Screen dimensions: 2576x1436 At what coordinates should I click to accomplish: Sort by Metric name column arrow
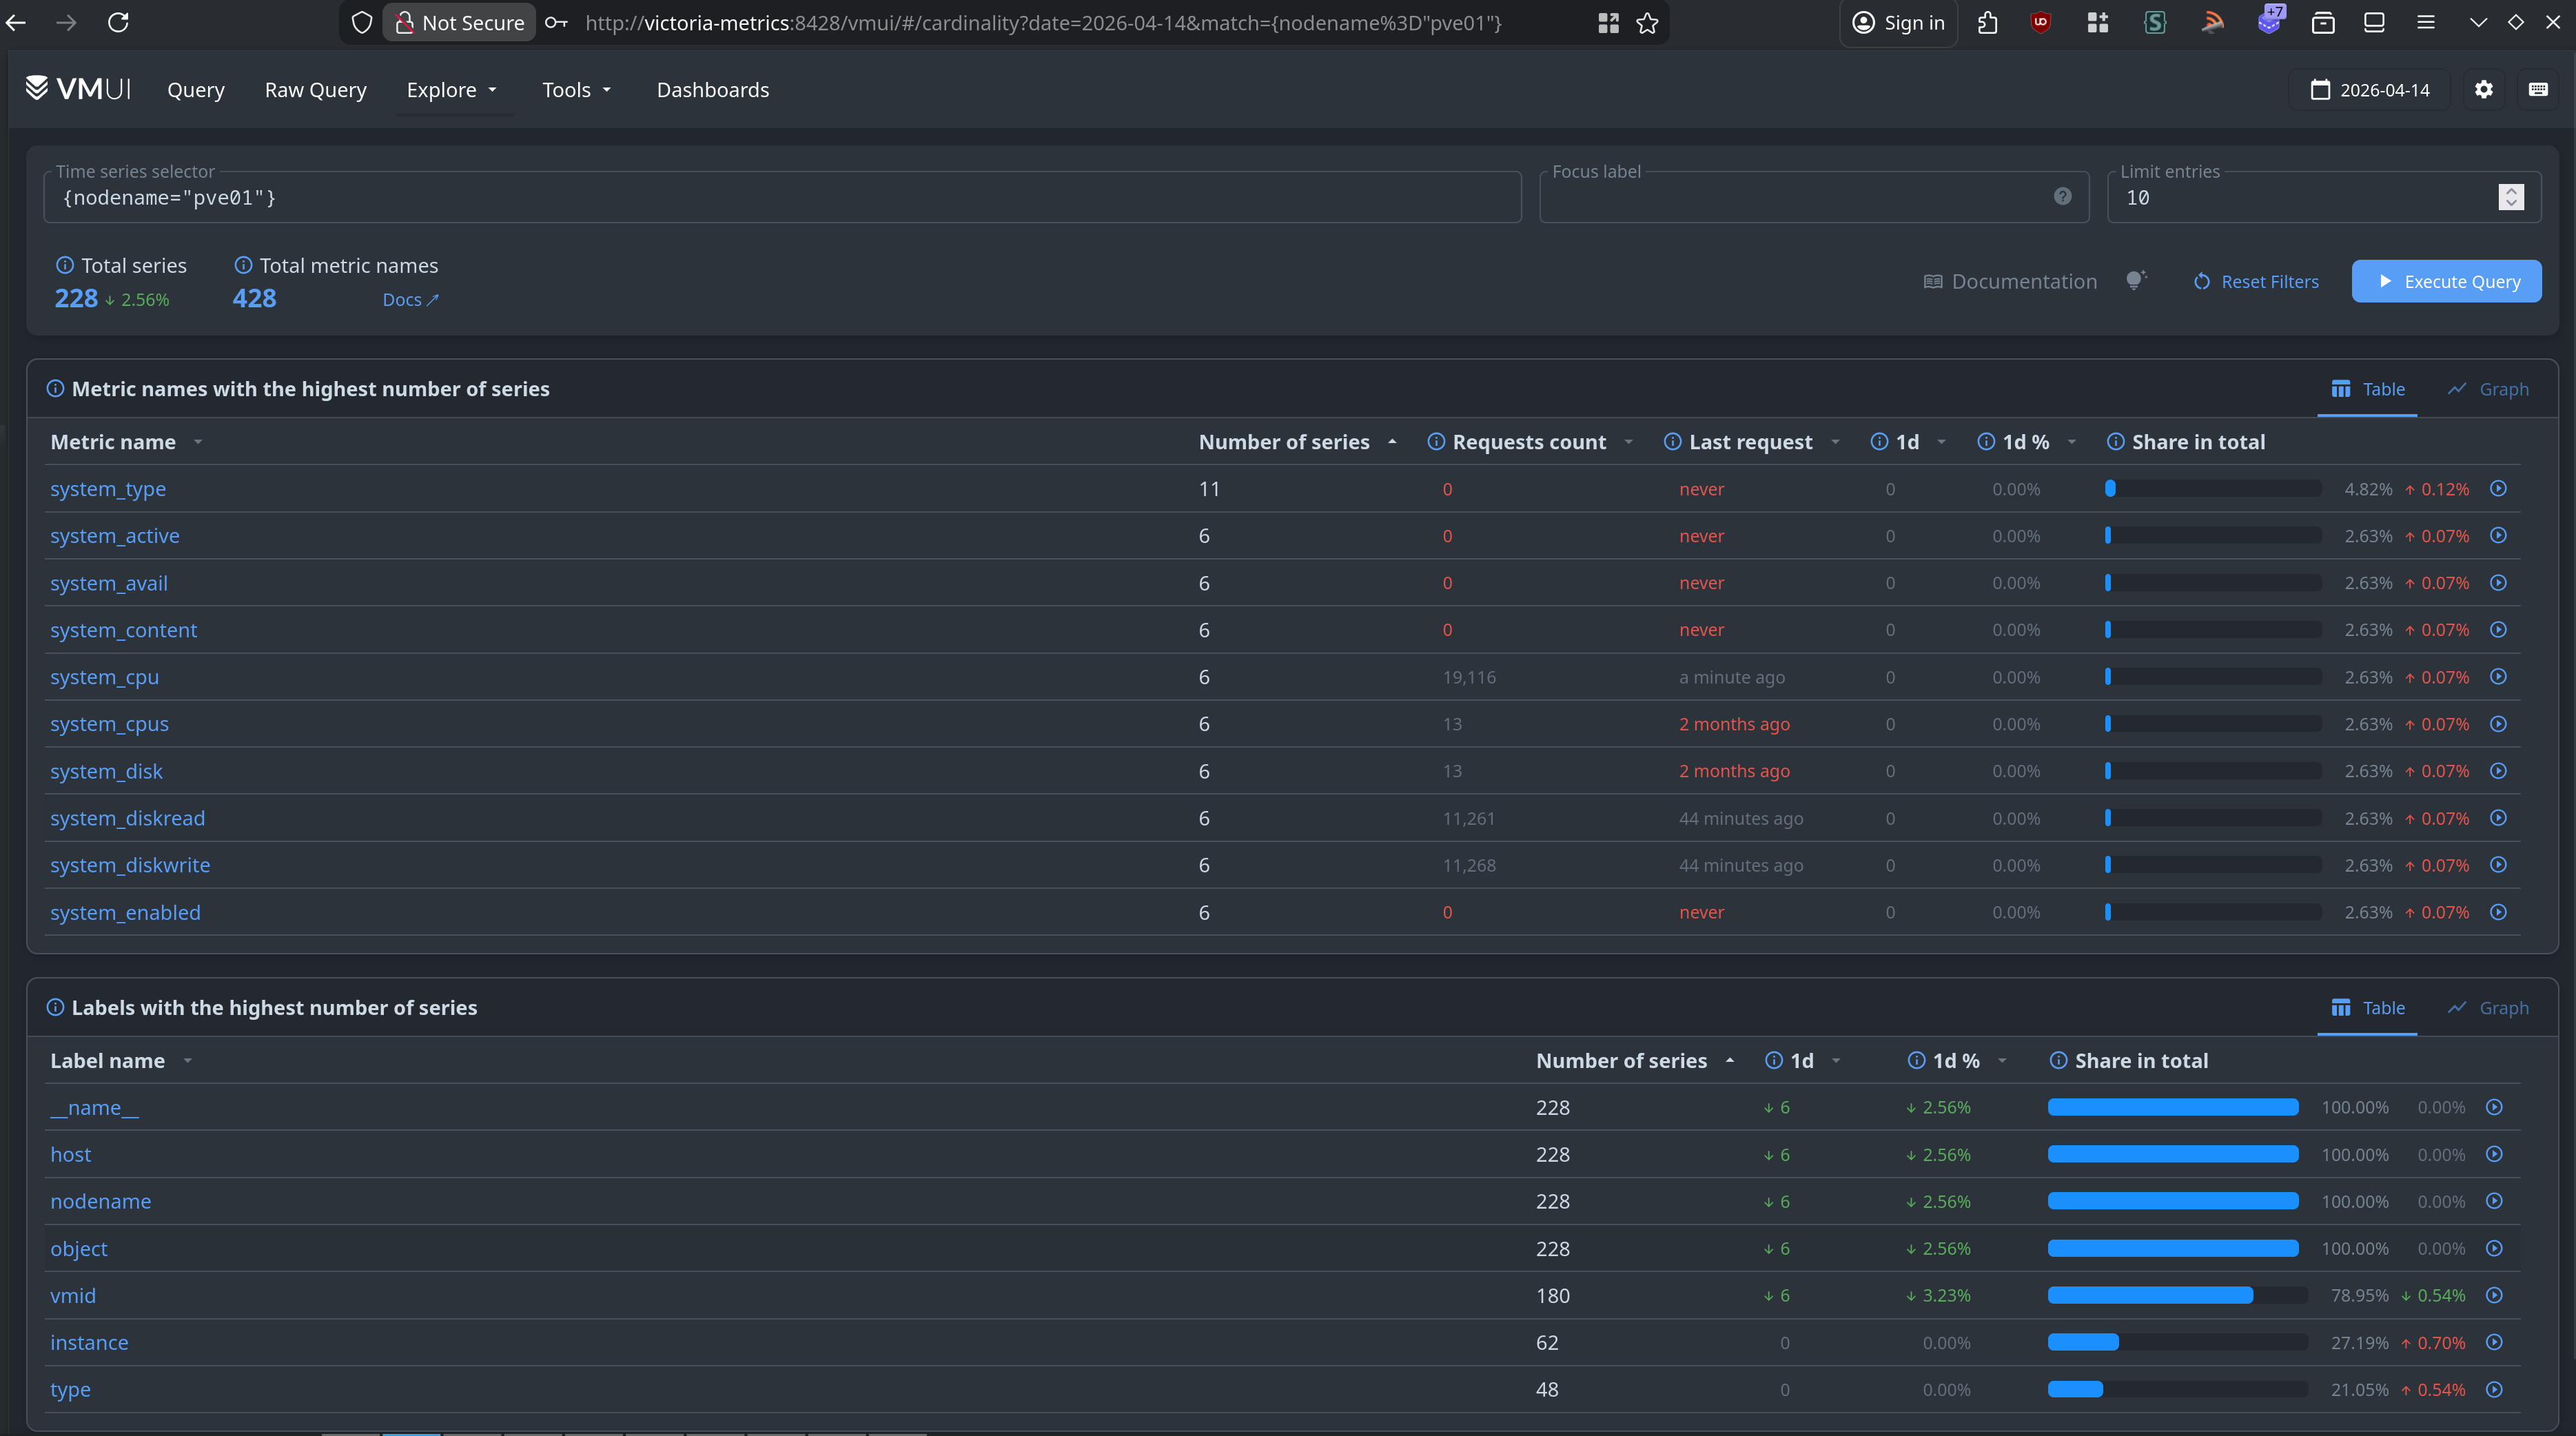(198, 442)
